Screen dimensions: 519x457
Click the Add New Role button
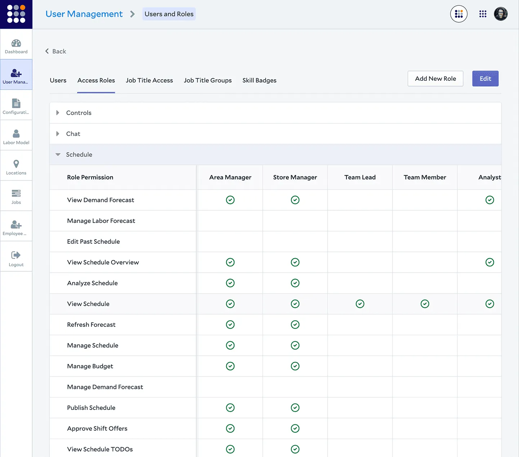[435, 79]
